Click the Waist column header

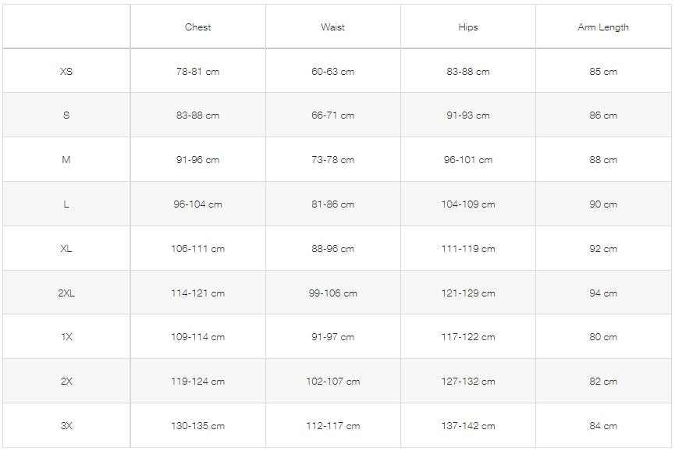(x=332, y=27)
